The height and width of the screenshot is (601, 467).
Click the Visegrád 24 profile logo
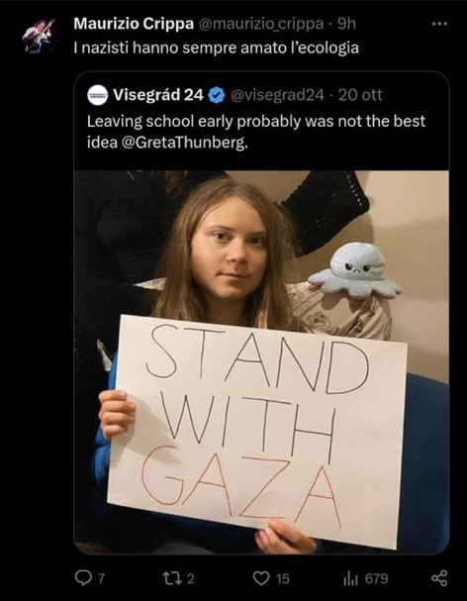click(98, 95)
